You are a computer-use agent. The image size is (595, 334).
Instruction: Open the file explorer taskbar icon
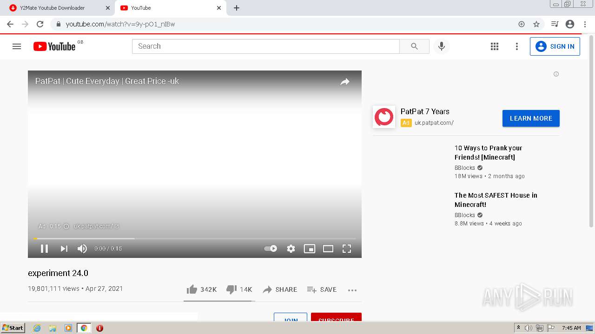53,328
